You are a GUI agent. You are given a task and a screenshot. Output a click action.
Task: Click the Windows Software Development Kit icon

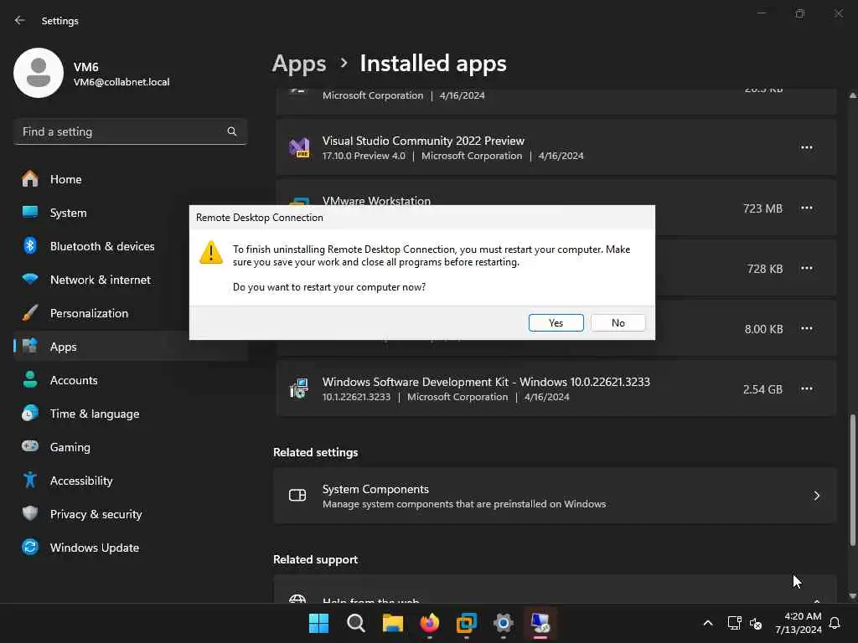(x=299, y=388)
